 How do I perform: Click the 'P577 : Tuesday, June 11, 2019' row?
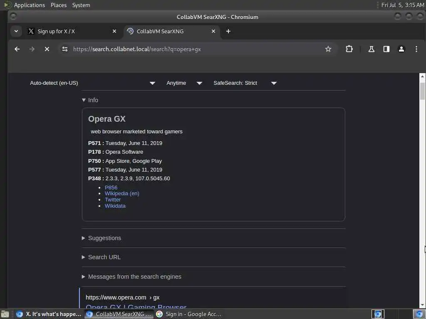tap(125, 170)
